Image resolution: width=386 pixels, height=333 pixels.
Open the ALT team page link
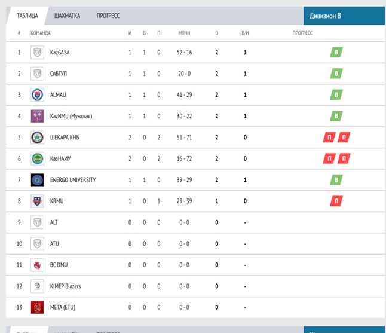coord(54,222)
